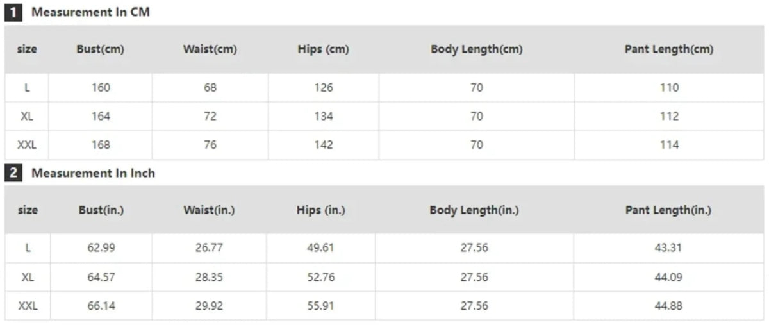
Task: Click the hips value 55.91 cell
Action: coord(320,306)
